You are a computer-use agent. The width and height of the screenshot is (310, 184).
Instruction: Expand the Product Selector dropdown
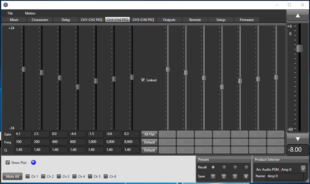[303, 169]
